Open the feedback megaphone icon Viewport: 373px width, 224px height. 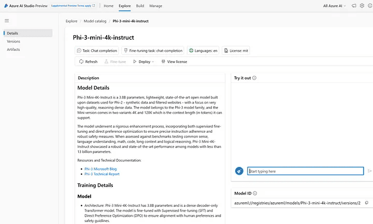point(354,6)
